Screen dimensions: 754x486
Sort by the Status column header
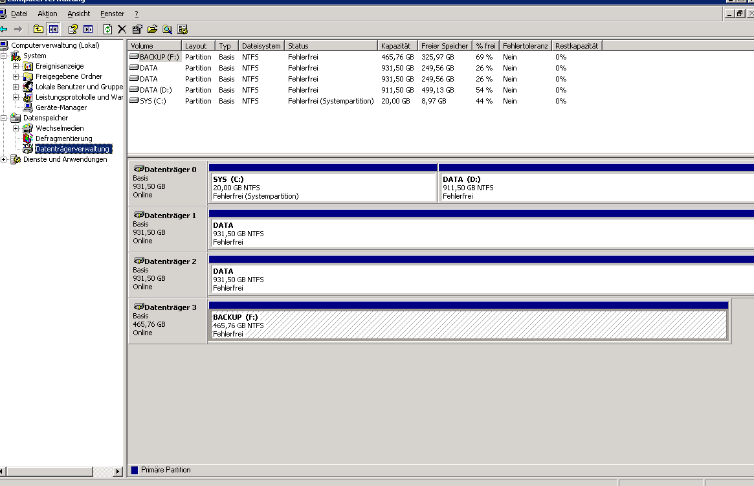tap(331, 46)
